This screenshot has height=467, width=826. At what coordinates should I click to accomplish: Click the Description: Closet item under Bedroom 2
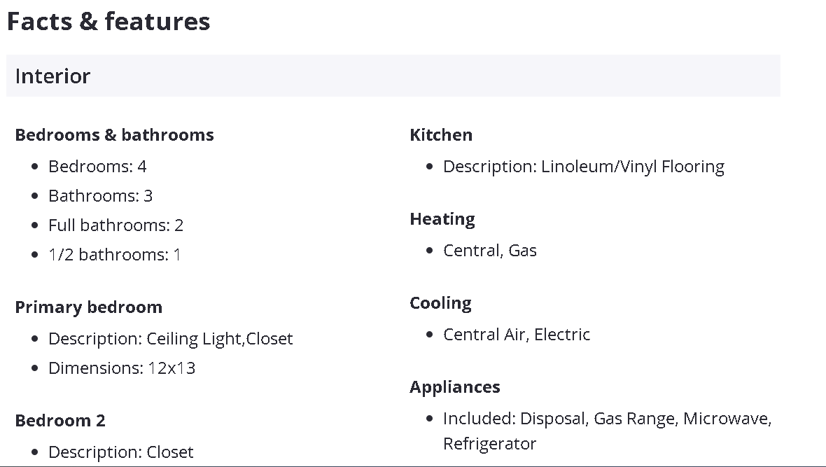(120, 452)
